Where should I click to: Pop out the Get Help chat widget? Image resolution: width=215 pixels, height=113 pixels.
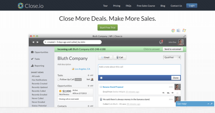[212, 104]
